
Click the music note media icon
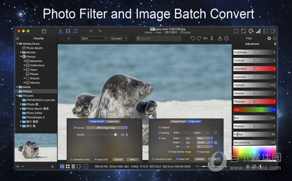tap(75, 31)
